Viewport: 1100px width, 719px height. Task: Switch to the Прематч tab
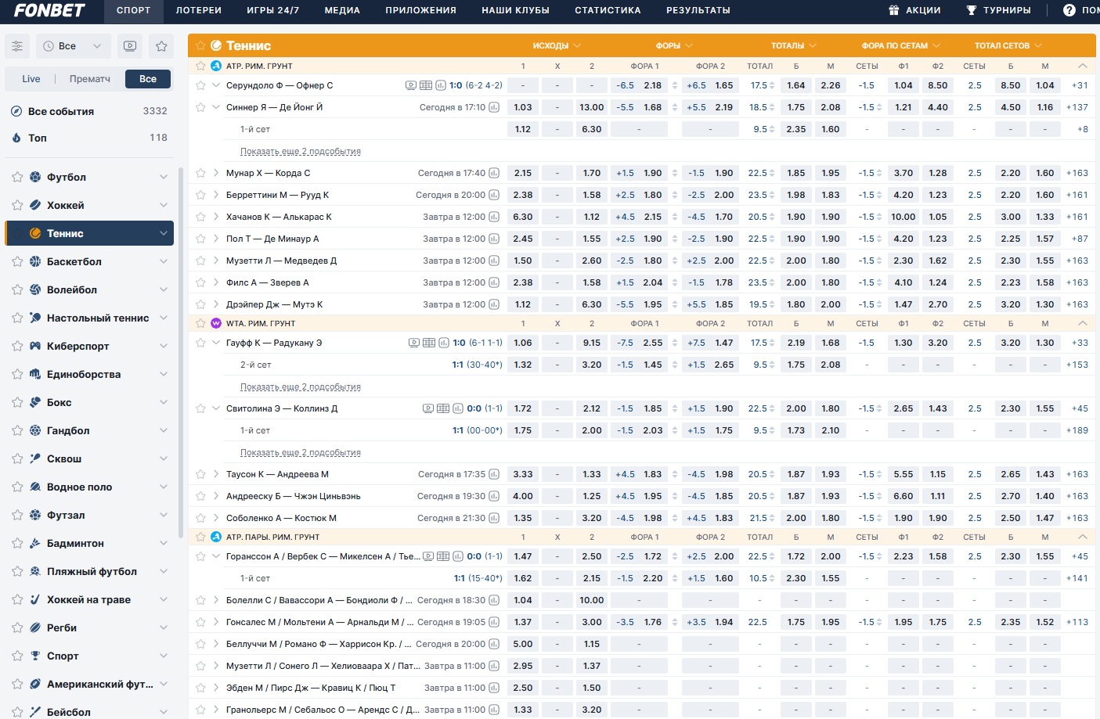90,79
